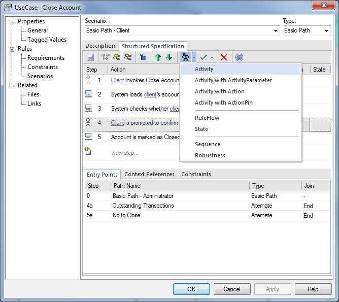Open the Type dropdown showing Basic Path
The width and height of the screenshot is (339, 302).
(x=327, y=31)
